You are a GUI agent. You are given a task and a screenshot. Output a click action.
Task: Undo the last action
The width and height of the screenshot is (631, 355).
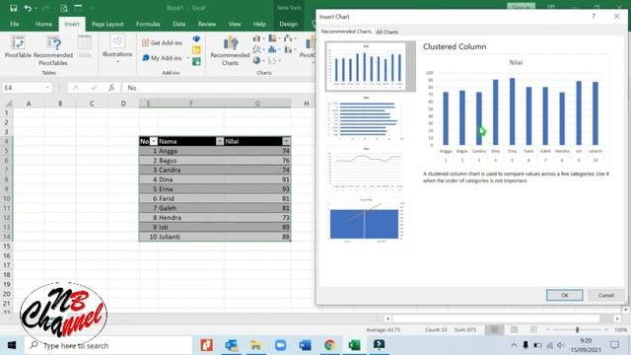[28, 8]
